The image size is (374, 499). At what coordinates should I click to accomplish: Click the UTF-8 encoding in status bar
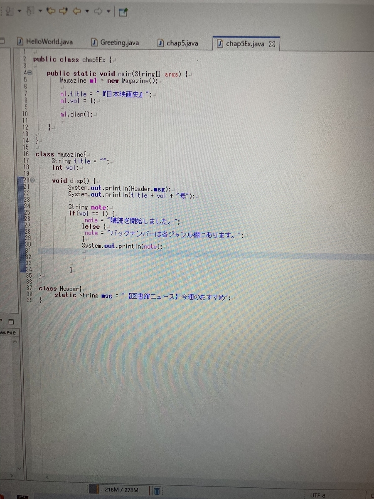(x=318, y=496)
